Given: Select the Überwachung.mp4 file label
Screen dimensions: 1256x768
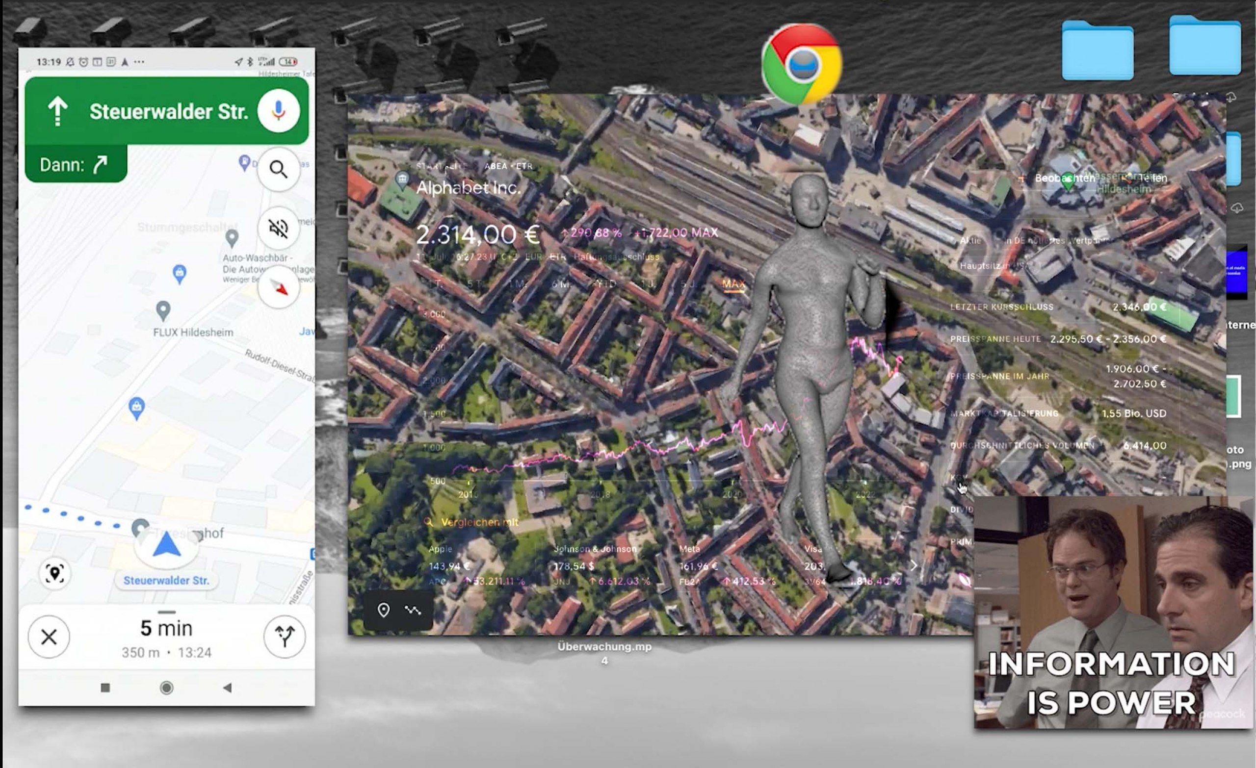Looking at the screenshot, I should (604, 653).
